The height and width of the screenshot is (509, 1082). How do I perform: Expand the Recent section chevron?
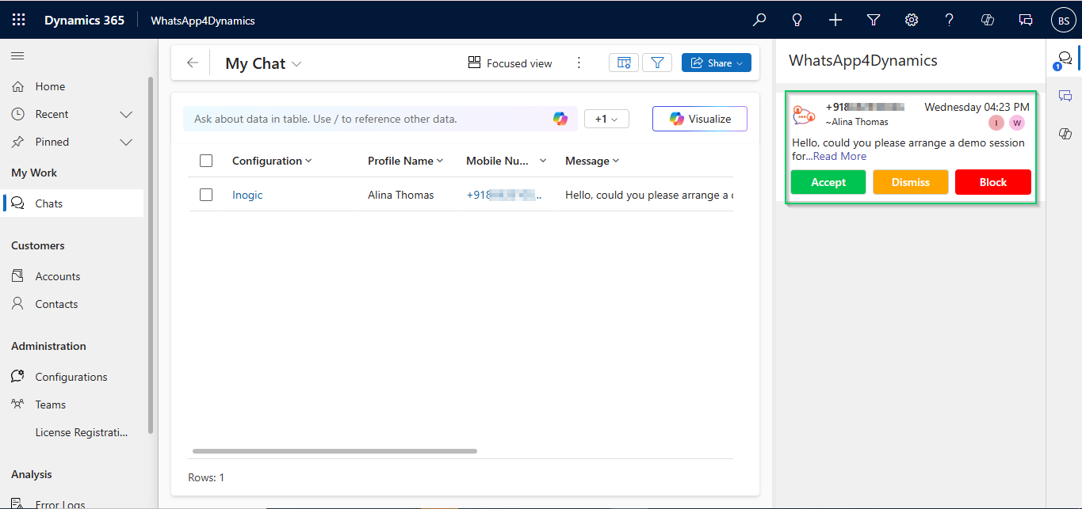(125, 114)
